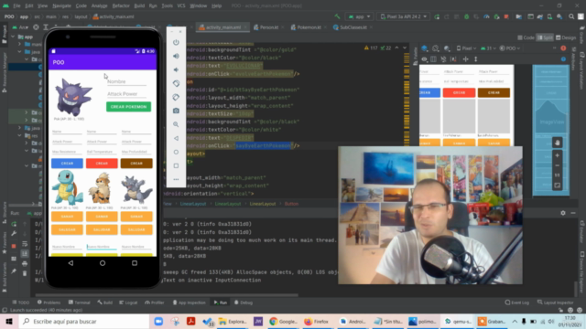The image size is (586, 329).
Task: Open the API 31 version dropdown
Action: tap(487, 48)
